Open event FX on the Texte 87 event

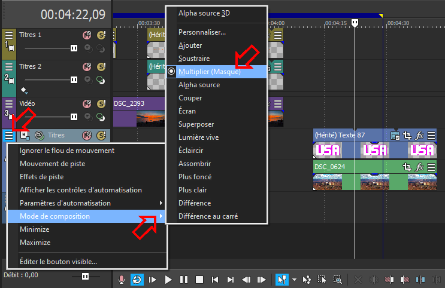[x=419, y=136]
